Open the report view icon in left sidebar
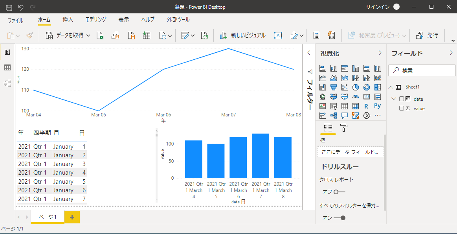The height and width of the screenshot is (234, 457). point(8,51)
